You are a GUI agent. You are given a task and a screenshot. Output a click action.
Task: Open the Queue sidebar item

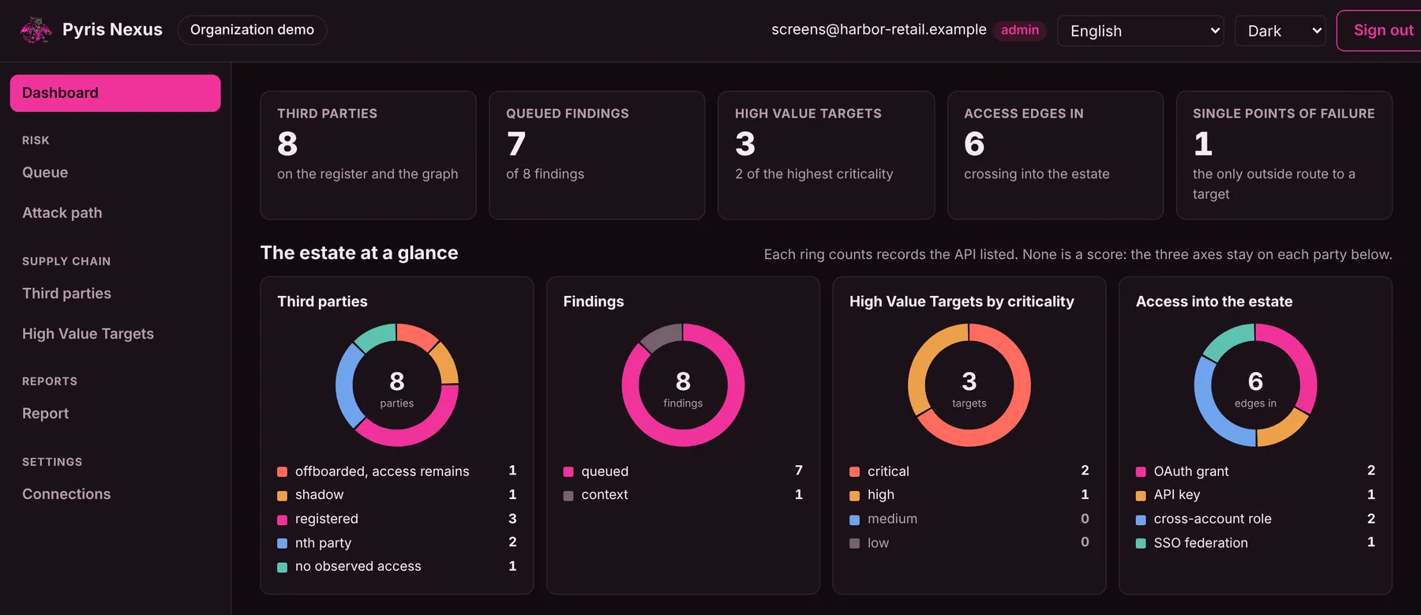coord(115,172)
